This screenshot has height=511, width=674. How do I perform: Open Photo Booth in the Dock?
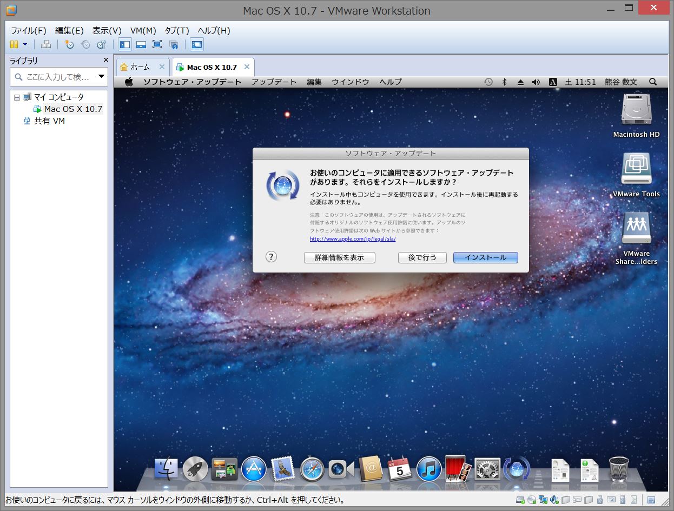459,468
